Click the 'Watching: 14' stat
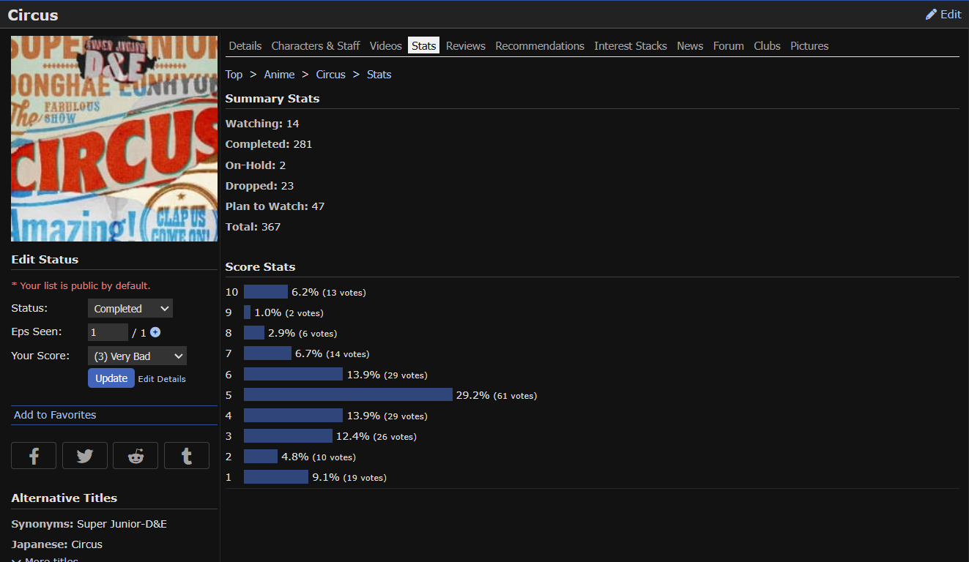Viewport: 969px width, 562px height. [262, 124]
